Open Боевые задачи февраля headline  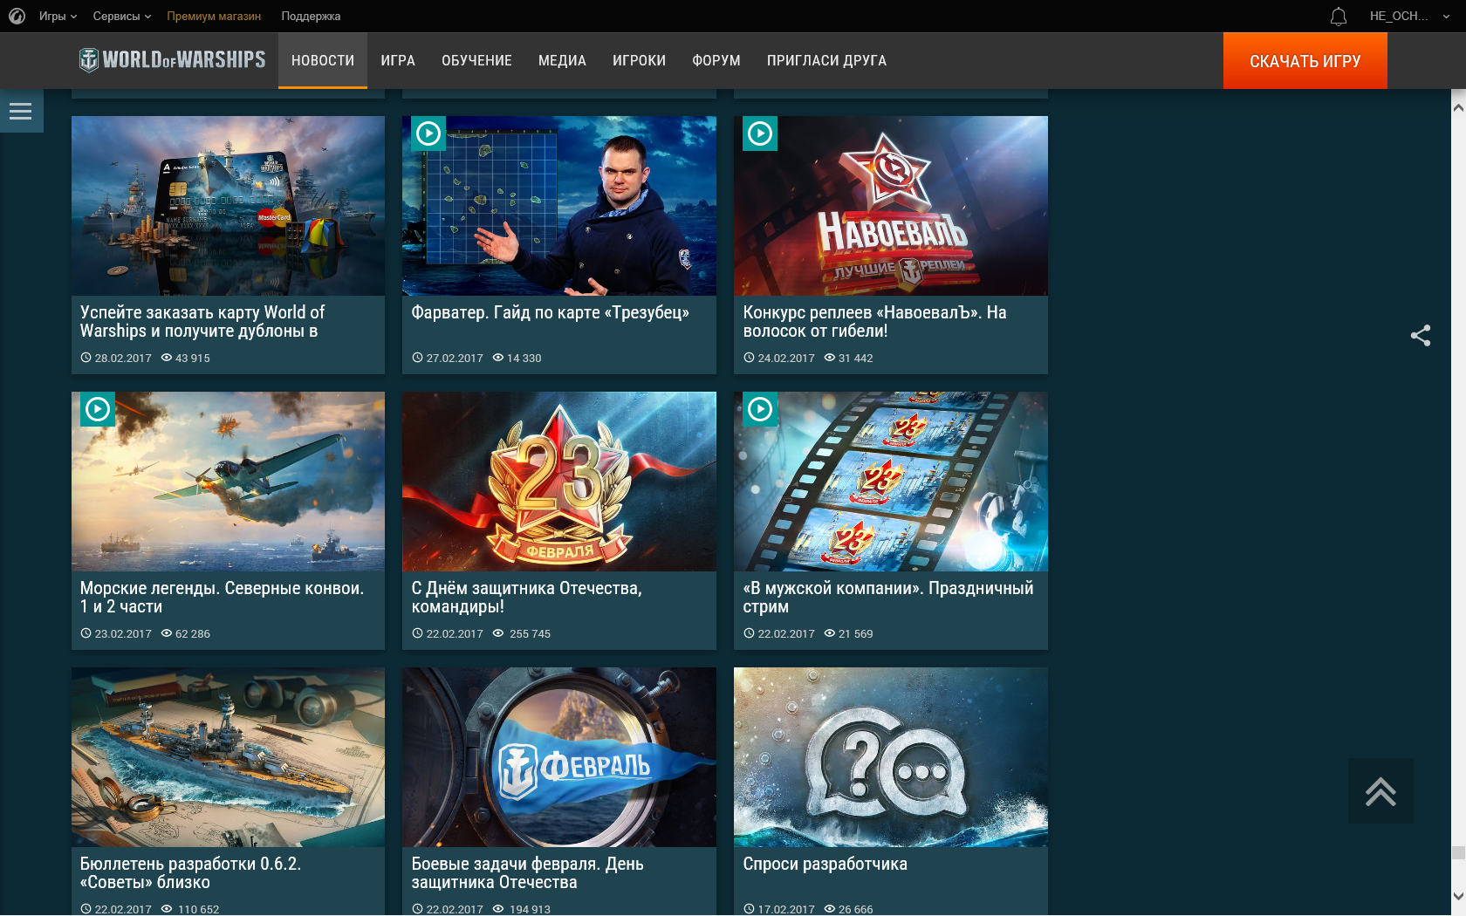tap(527, 872)
